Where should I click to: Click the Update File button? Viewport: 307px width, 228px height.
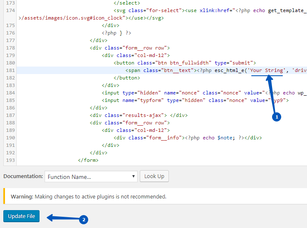coord(22,216)
